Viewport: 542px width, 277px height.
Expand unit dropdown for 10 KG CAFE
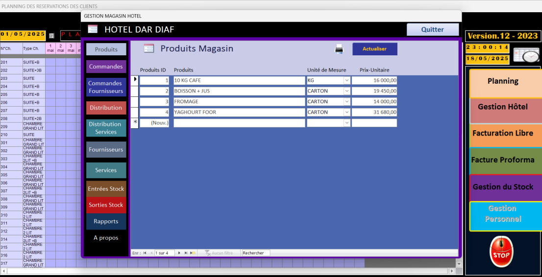pyautogui.click(x=347, y=80)
